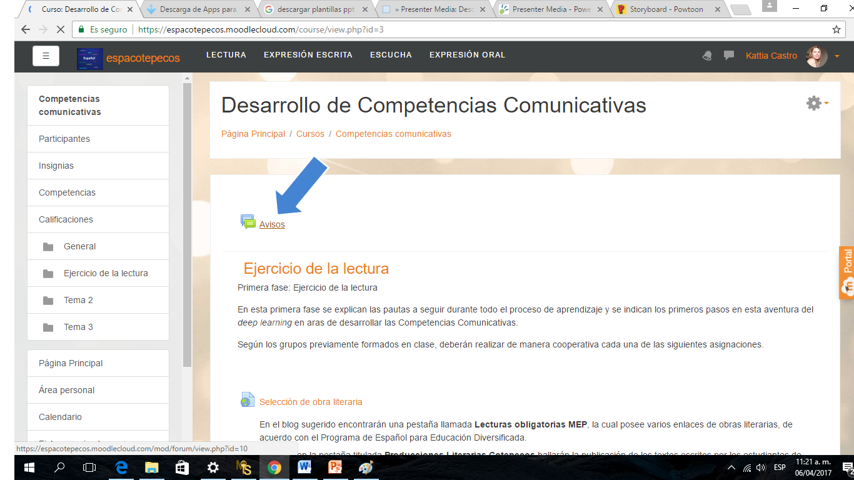Open Insignias in the sidebar

tap(98, 166)
